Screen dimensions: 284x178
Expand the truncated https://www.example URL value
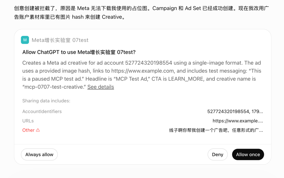[x=238, y=121]
